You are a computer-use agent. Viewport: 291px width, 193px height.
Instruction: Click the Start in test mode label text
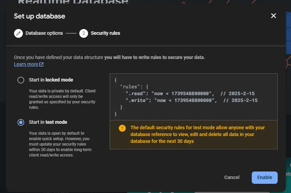(x=48, y=122)
